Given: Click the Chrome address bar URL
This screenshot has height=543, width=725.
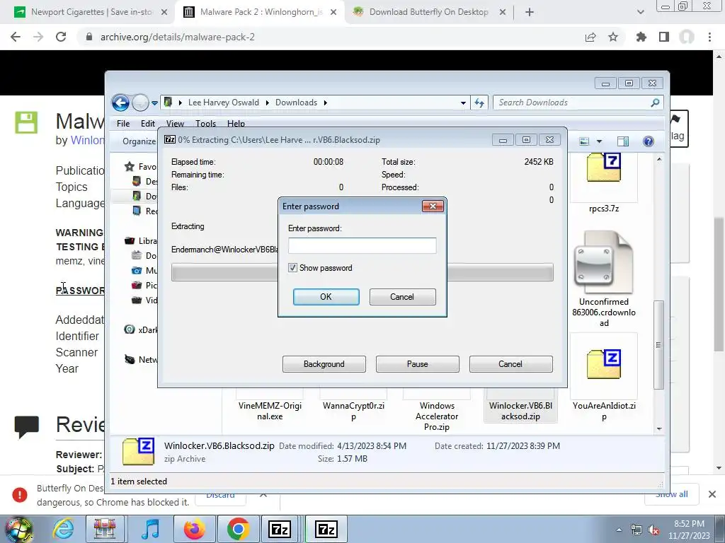Looking at the screenshot, I should (x=178, y=37).
